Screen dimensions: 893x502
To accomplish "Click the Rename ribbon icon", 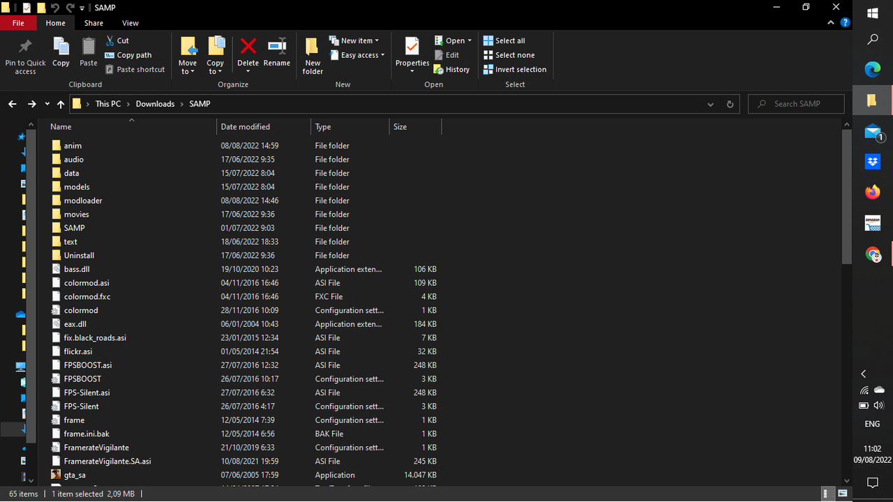I will (x=277, y=46).
